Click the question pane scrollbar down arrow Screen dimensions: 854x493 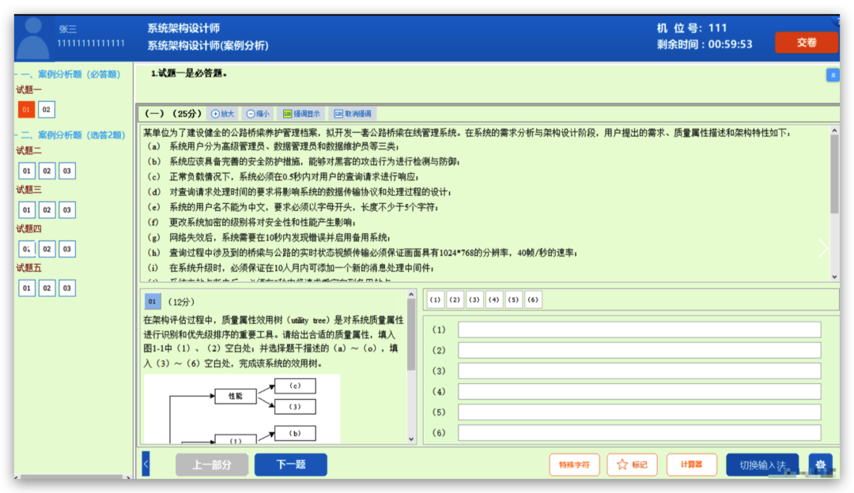pyautogui.click(x=411, y=439)
